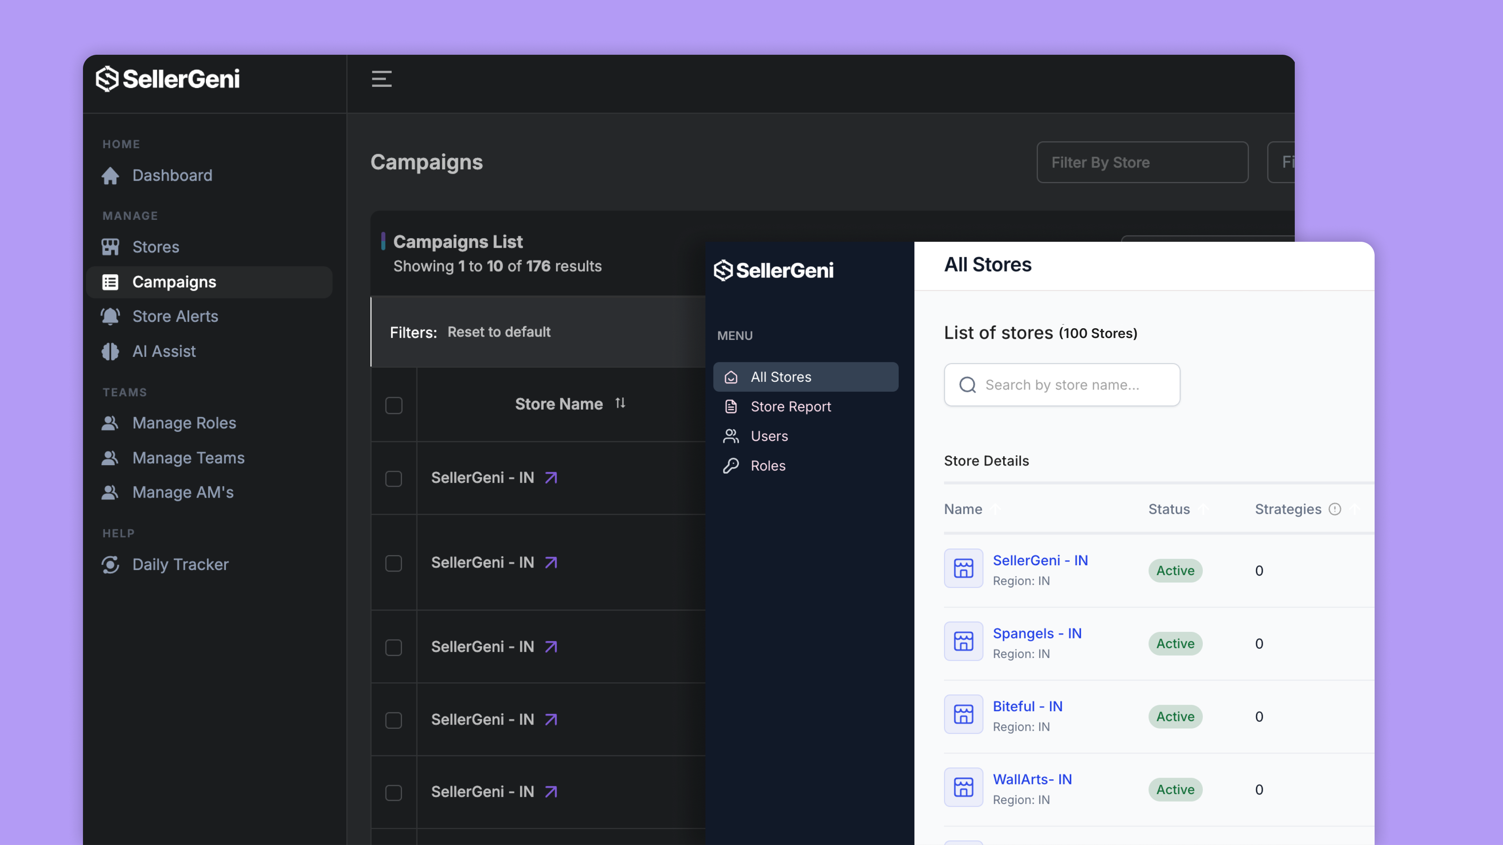
Task: Open the SellerGeni - IN store link
Action: click(1040, 561)
